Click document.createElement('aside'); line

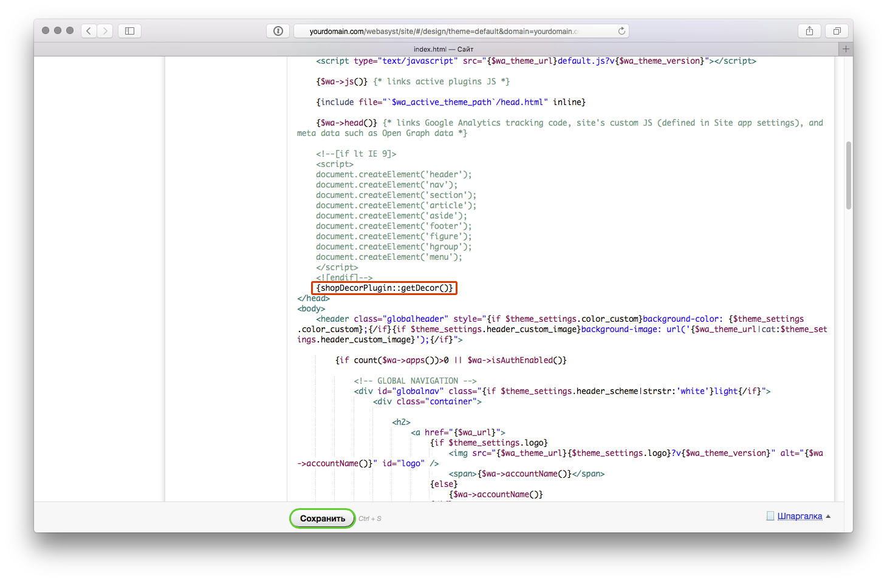coord(391,216)
